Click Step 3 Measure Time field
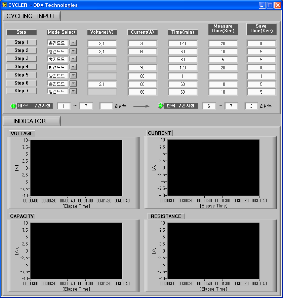Screen dimensions: 283x298 click(223, 60)
